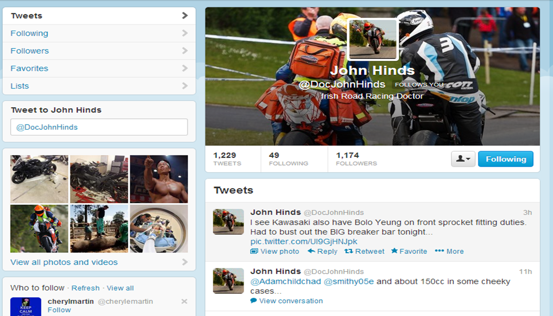Refresh the Who to follow suggestions
Image resolution: width=553 pixels, height=316 pixels.
click(85, 288)
